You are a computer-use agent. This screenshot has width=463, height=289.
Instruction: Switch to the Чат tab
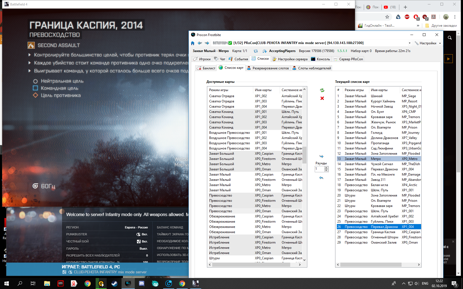pyautogui.click(x=220, y=59)
